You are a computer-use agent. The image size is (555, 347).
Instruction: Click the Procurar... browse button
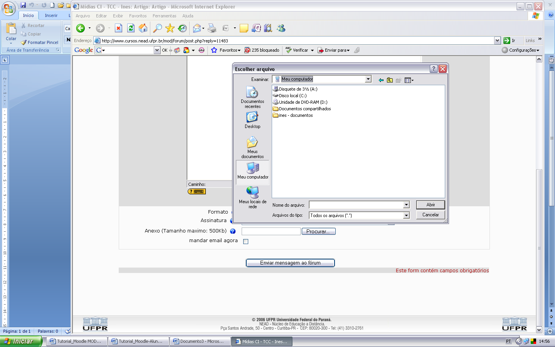tap(318, 231)
